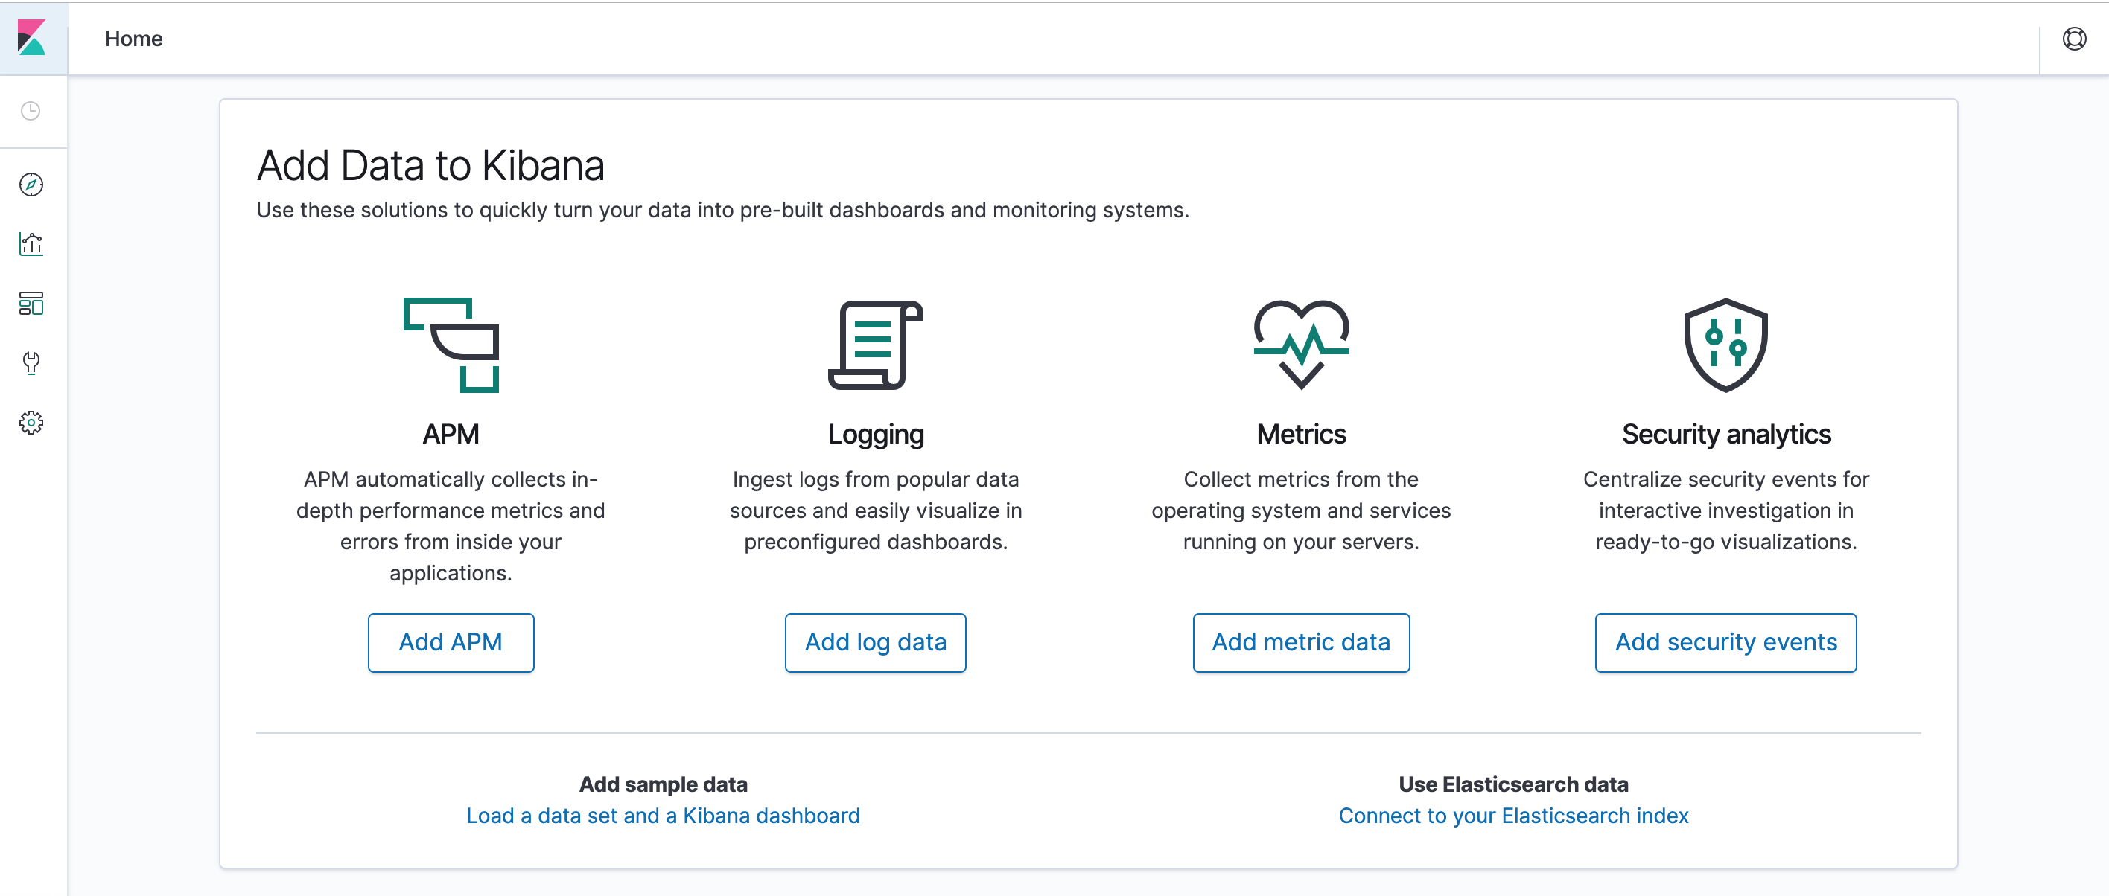Click the Security analytics shield icon
Viewport: 2109px width, 896px height.
coord(1725,345)
